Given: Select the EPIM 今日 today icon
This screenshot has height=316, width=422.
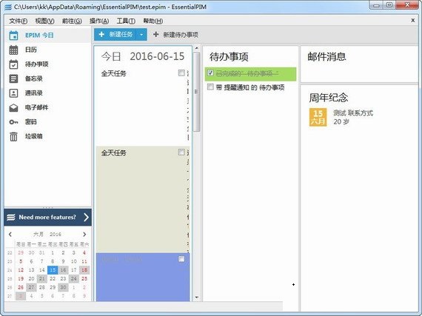Looking at the screenshot, I should click(13, 36).
